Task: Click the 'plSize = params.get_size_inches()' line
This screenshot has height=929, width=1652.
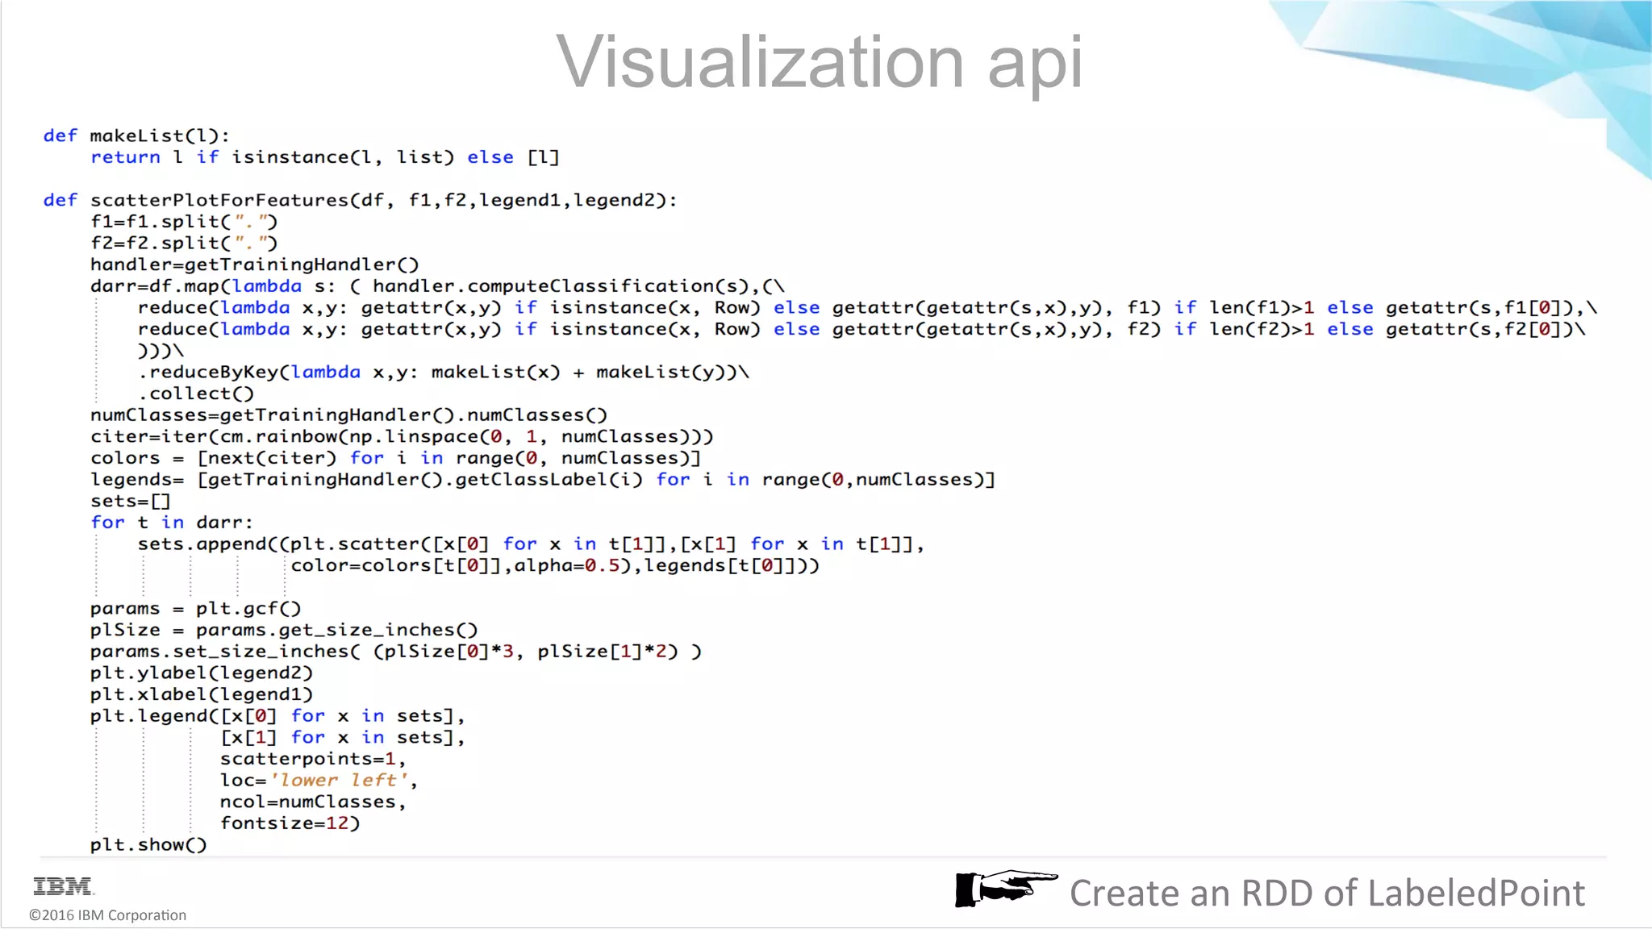Action: click(x=284, y=630)
